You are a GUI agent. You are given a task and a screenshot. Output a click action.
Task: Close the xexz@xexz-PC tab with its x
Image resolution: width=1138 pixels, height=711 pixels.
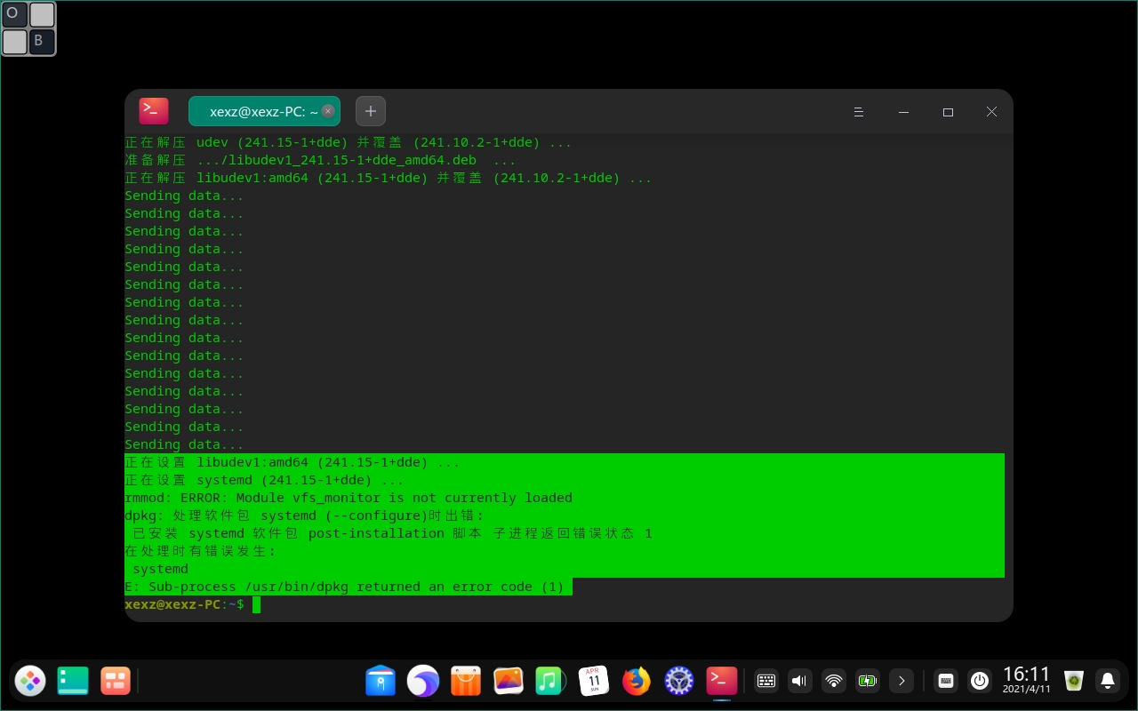click(328, 111)
